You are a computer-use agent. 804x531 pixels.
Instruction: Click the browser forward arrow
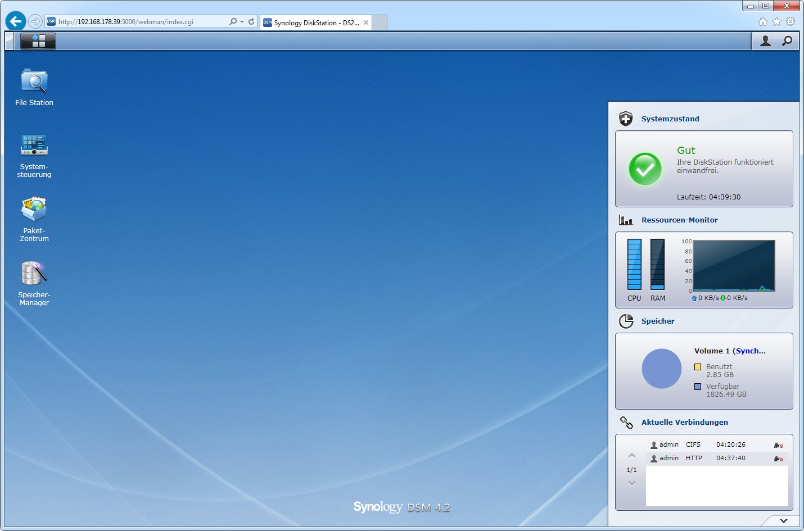click(x=35, y=21)
